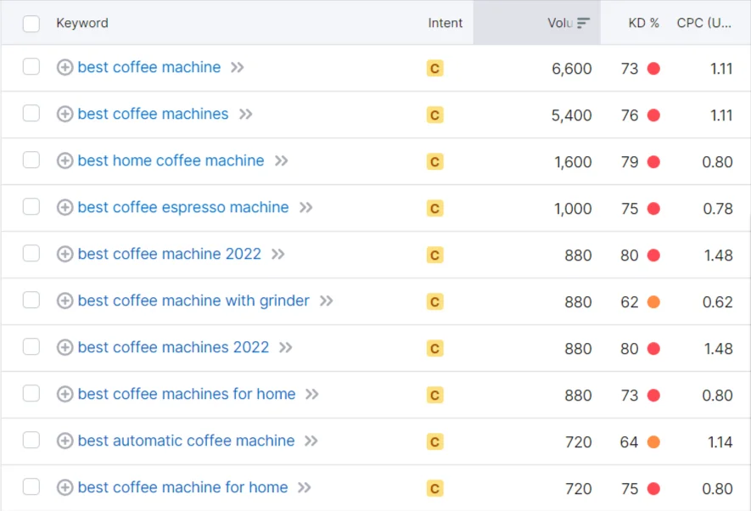The height and width of the screenshot is (511, 751).
Task: Click the Keyword column header
Action: [x=82, y=23]
